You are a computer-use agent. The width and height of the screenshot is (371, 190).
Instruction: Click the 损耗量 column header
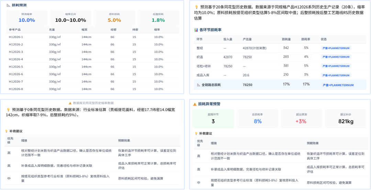pyautogui.click(x=286, y=39)
